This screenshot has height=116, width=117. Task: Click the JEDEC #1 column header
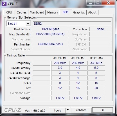(x=60, y=58)
